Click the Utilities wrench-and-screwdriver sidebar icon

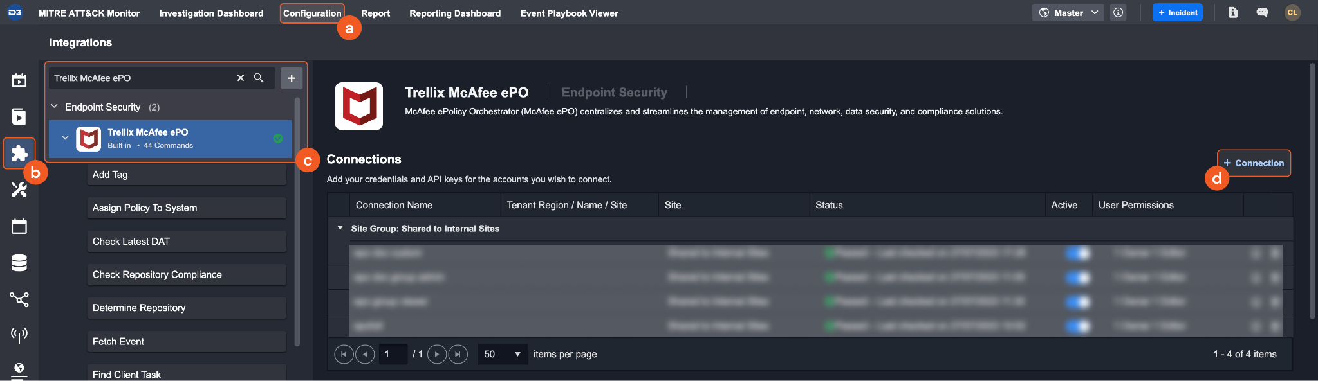pyautogui.click(x=19, y=190)
